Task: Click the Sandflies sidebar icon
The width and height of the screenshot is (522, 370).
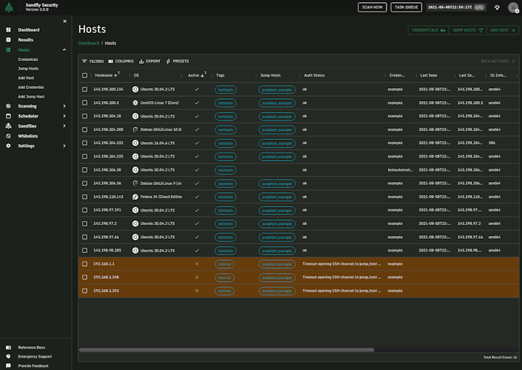Action: click(9, 126)
